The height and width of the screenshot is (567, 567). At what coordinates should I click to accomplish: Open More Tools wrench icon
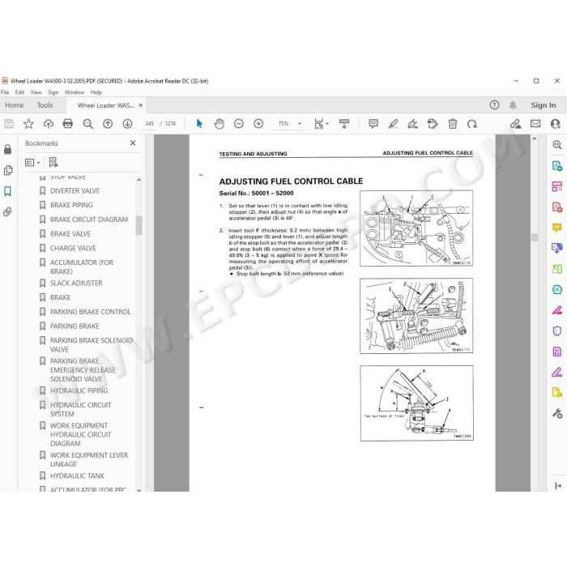(x=557, y=413)
